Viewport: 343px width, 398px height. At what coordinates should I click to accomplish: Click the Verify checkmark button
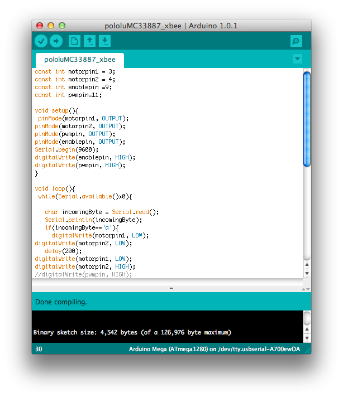pyautogui.click(x=41, y=41)
